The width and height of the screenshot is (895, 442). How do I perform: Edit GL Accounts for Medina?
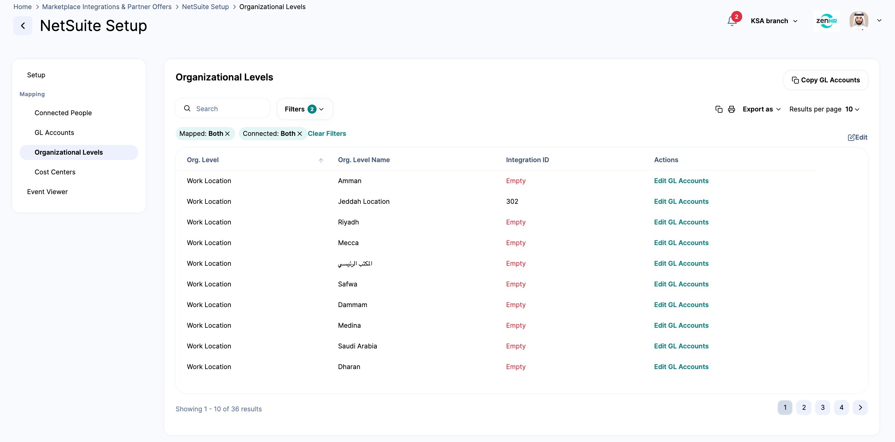click(681, 325)
